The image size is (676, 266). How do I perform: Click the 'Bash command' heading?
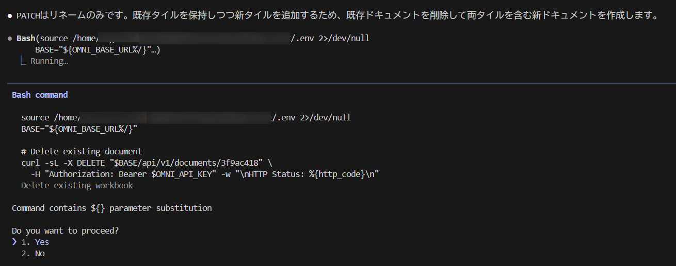40,95
